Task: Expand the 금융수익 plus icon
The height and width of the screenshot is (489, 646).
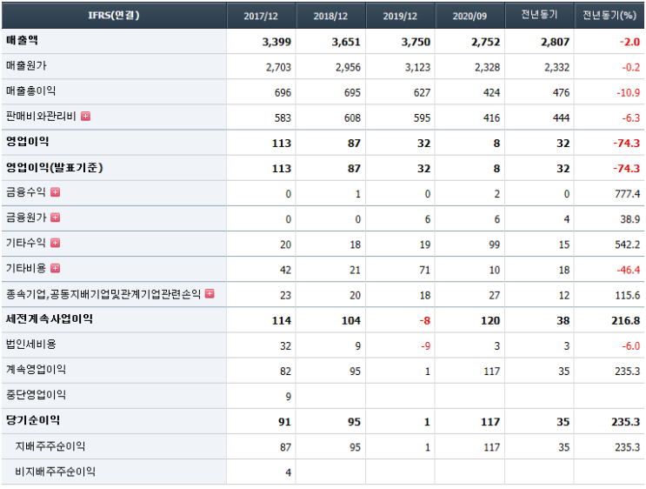Action: (x=55, y=192)
